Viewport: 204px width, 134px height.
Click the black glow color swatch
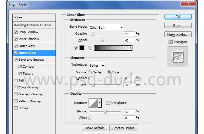click(82, 48)
